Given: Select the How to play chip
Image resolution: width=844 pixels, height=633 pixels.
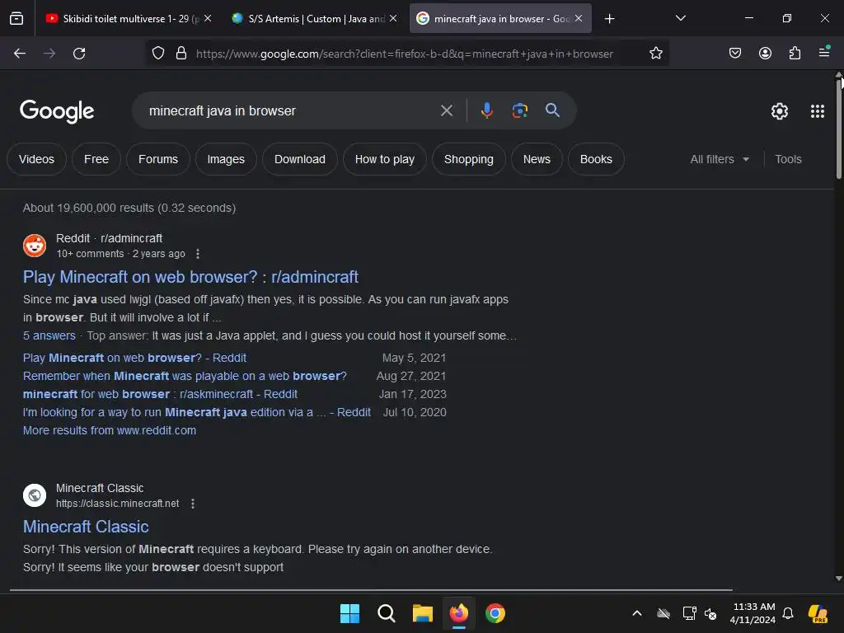Looking at the screenshot, I should tap(385, 159).
